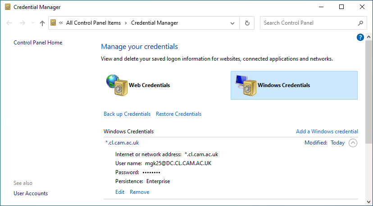This screenshot has width=373, height=206.
Task: Click Back up Credentials link
Action: tap(127, 114)
